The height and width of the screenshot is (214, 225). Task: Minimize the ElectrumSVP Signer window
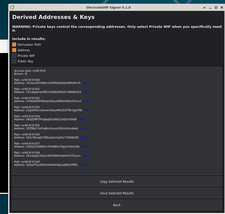click(x=210, y=8)
